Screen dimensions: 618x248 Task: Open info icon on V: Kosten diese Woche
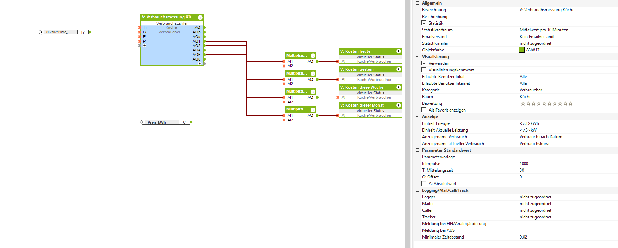398,87
